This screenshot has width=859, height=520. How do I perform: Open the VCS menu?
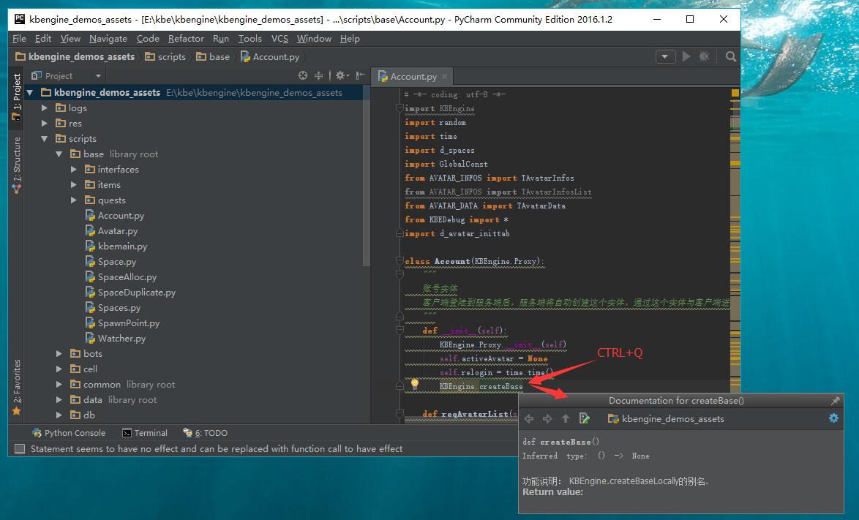[x=280, y=38]
